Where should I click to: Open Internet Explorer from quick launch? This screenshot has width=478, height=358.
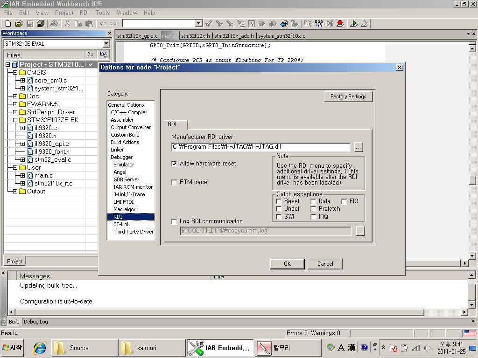tap(40, 348)
